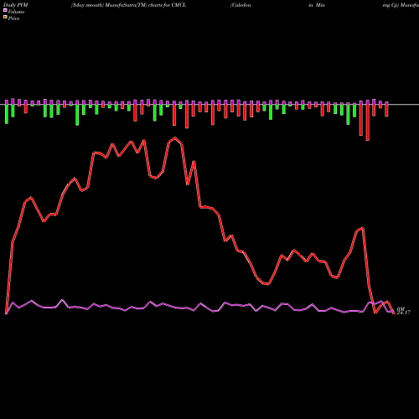Click the highest peak of the red price line
Image resolution: width=419 pixels, height=419 pixels.
175,137
